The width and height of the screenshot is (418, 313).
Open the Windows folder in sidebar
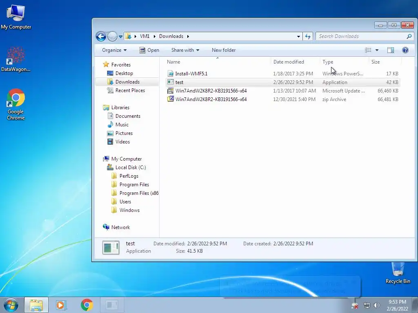[129, 210]
